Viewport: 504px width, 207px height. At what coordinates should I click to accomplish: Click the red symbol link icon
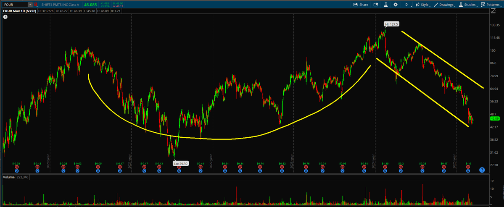coord(36,5)
